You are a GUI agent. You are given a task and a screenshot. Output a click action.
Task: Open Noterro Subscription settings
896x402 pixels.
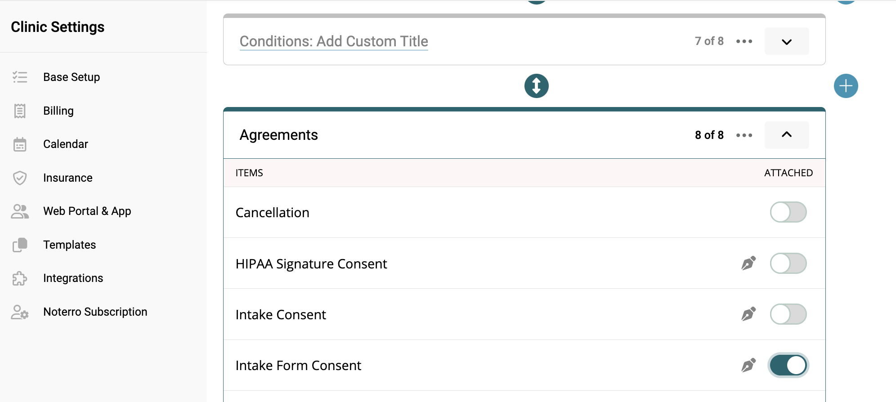click(95, 312)
